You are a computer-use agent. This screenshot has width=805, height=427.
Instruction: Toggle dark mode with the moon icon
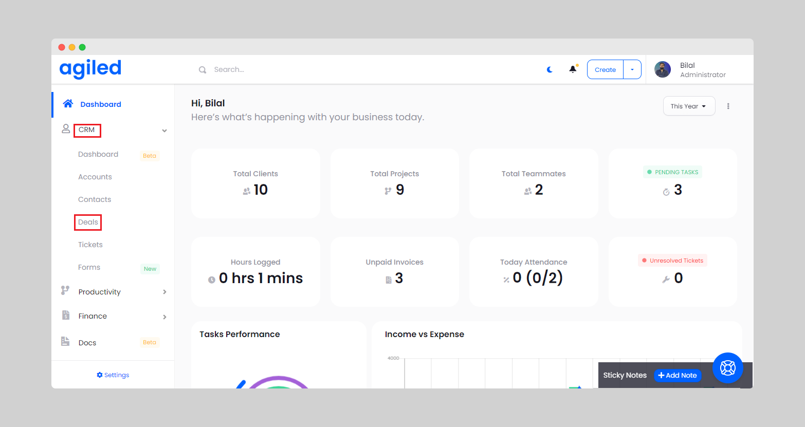[x=550, y=69]
